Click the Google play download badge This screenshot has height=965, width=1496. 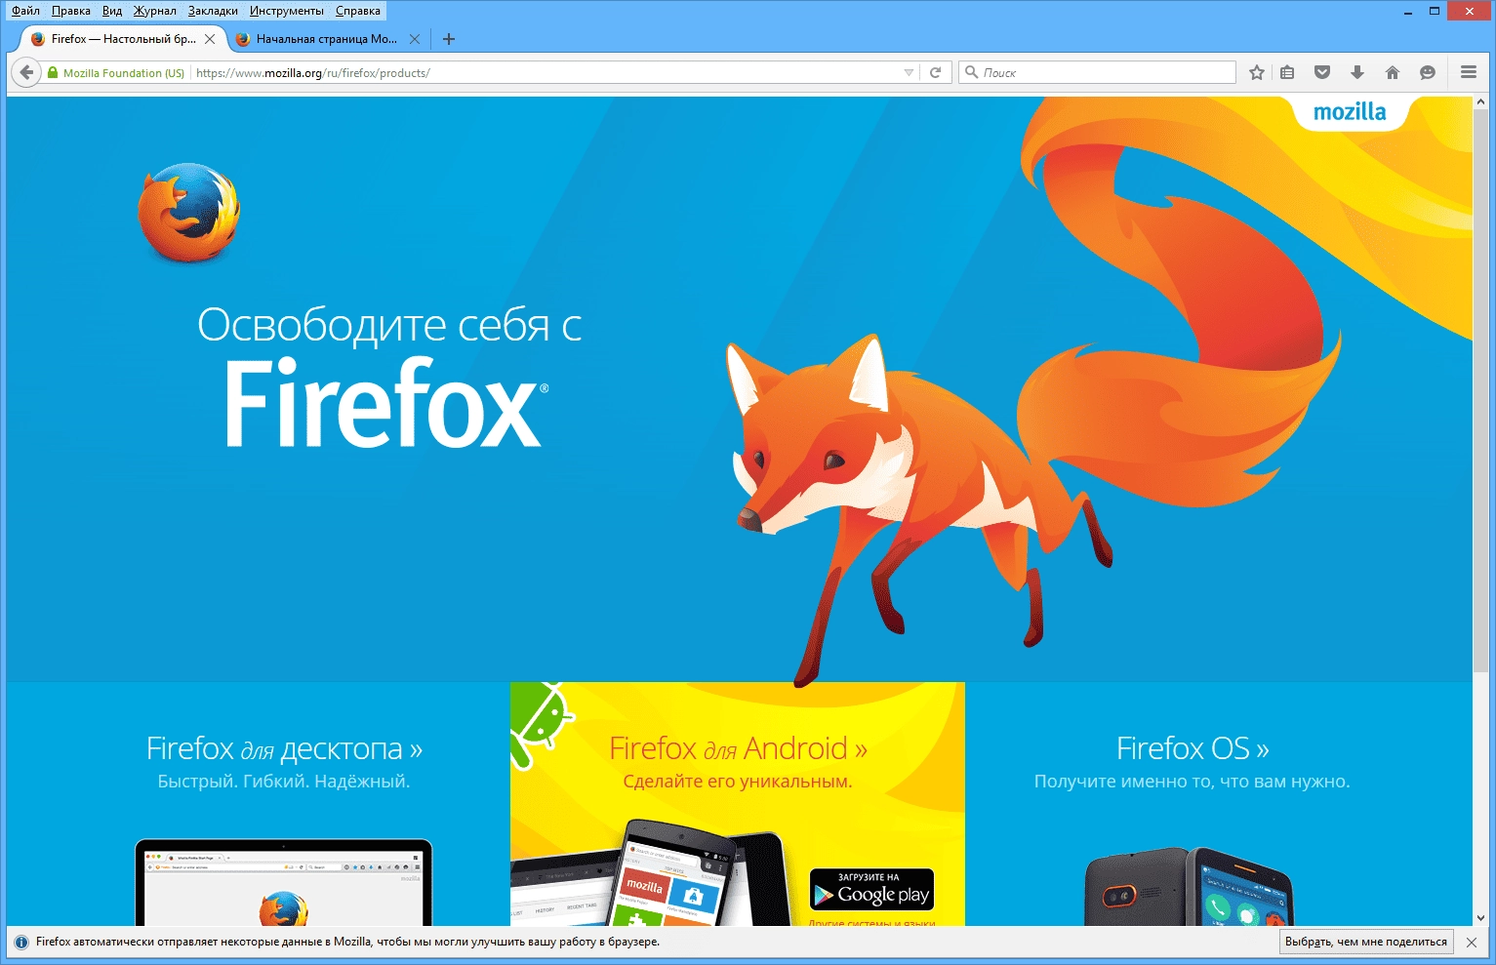pos(872,890)
